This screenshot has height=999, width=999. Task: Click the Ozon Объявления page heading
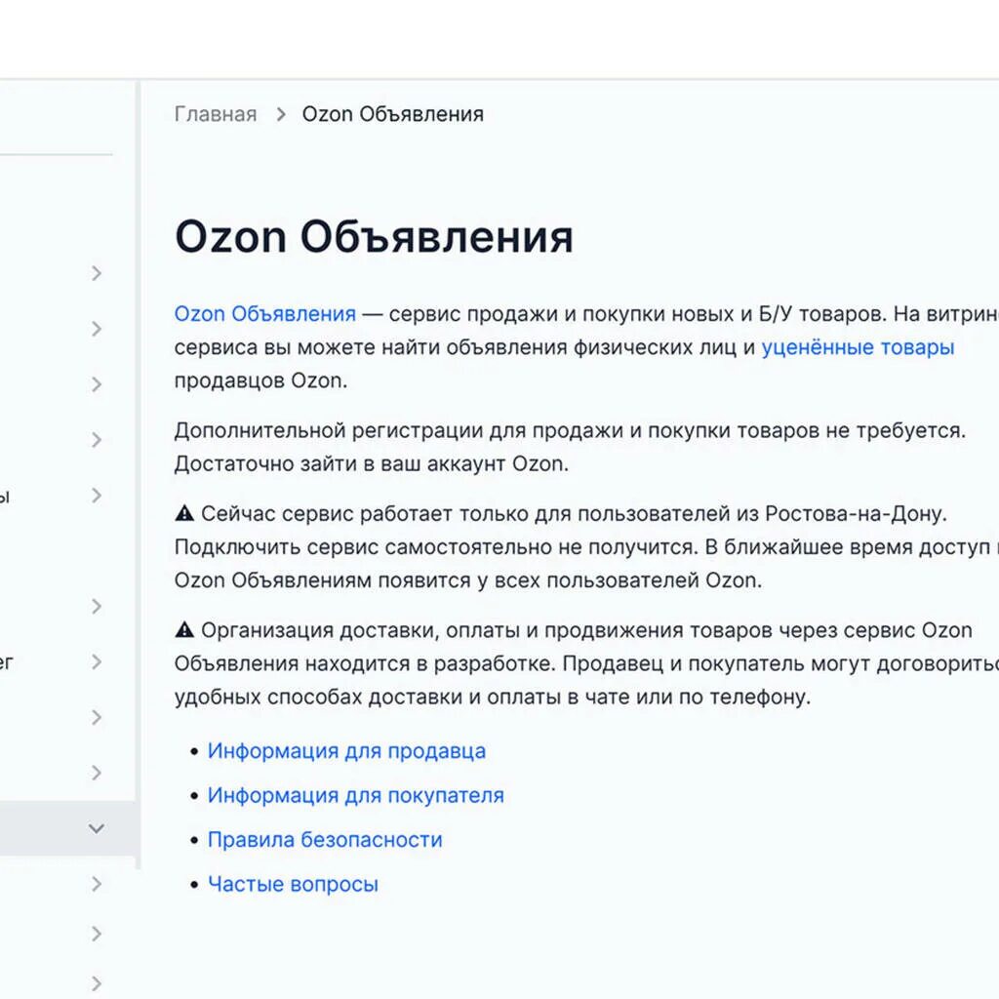point(374,237)
